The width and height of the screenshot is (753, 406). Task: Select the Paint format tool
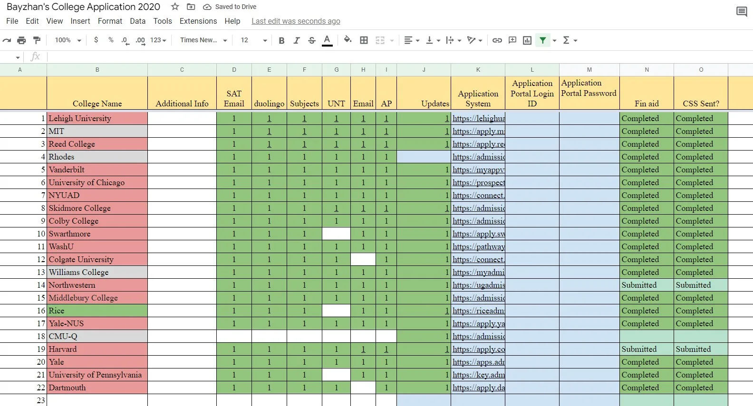(37, 40)
